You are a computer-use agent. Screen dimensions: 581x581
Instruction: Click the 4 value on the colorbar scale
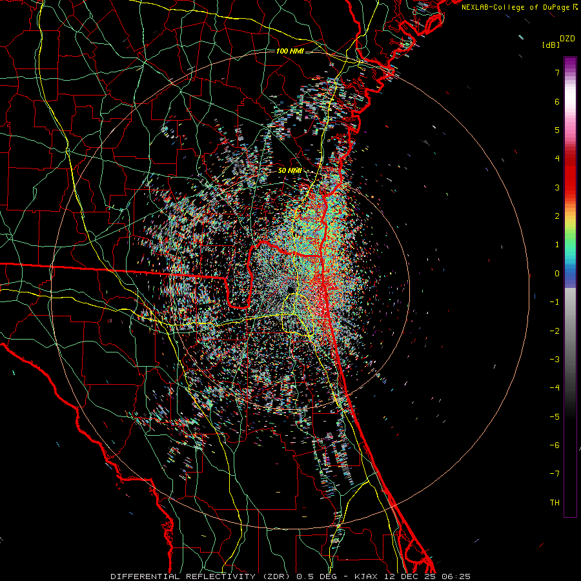point(557,159)
